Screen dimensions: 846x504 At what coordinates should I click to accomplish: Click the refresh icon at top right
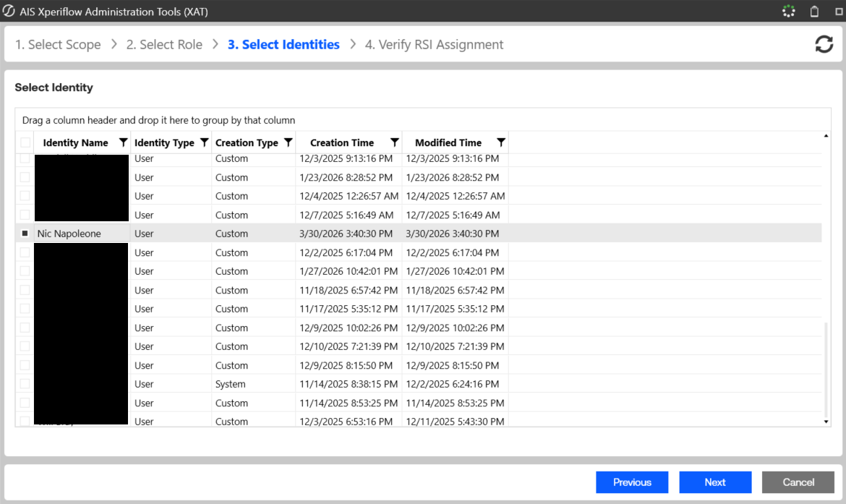(x=824, y=44)
